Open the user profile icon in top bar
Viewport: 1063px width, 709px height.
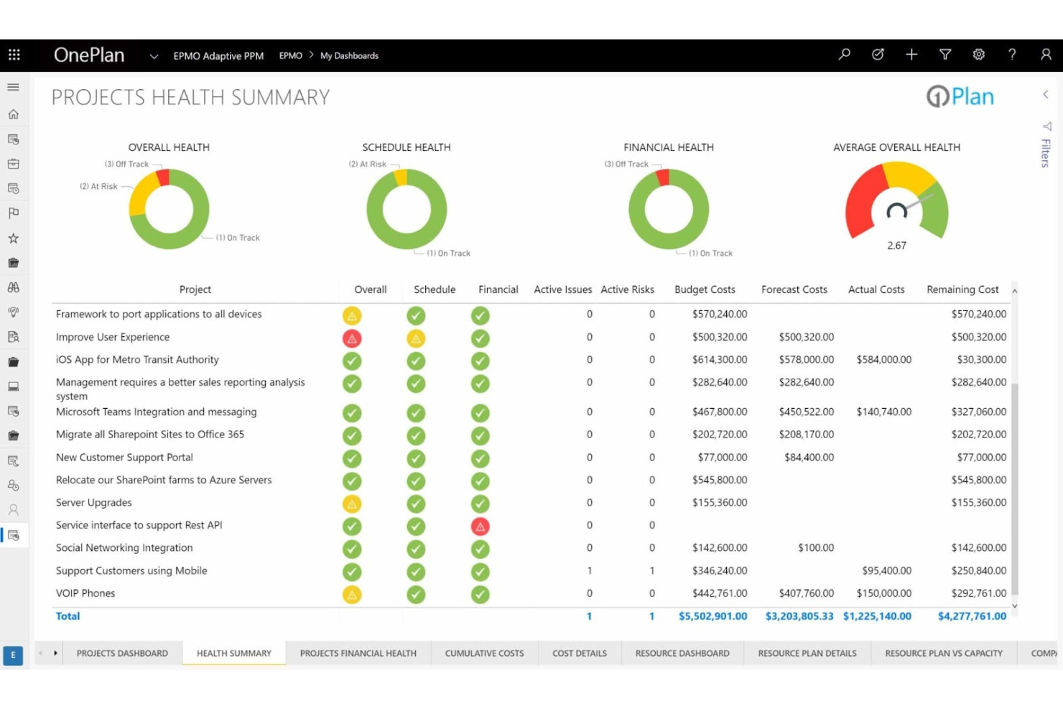tap(1046, 55)
